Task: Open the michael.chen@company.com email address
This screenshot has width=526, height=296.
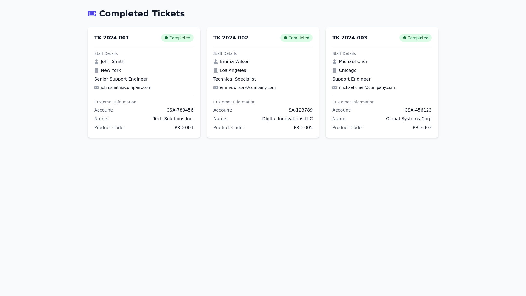Action: 367,87
